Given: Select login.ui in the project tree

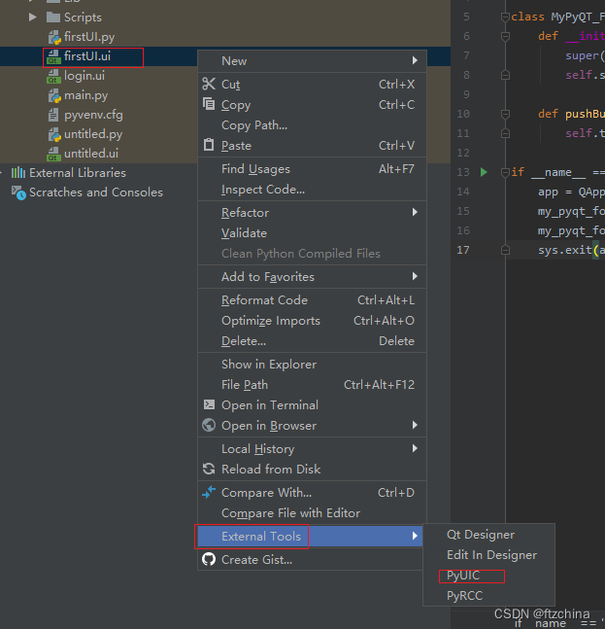Looking at the screenshot, I should [x=84, y=76].
